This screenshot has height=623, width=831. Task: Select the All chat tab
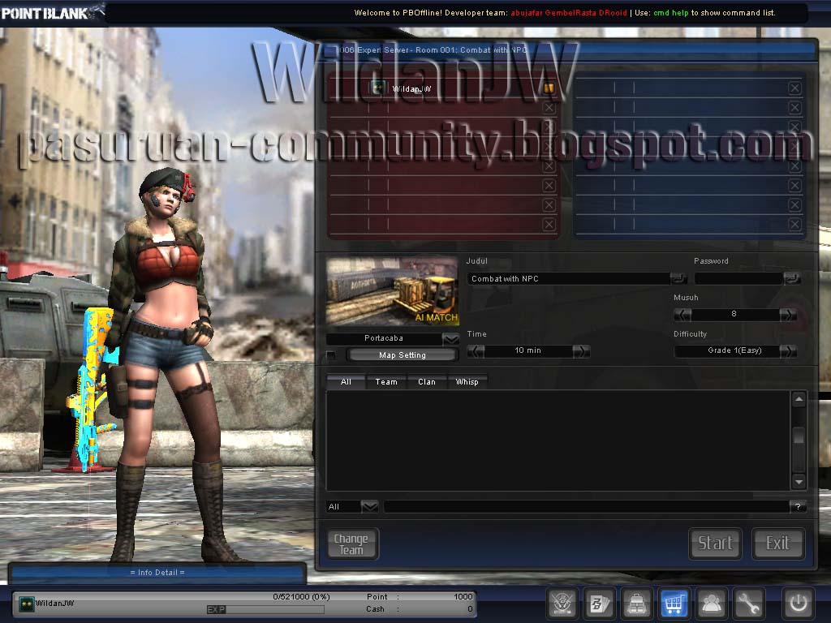[x=346, y=382]
